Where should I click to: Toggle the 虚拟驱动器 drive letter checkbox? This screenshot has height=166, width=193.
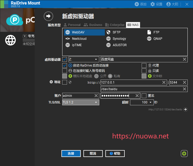pyautogui.click(x=65, y=59)
